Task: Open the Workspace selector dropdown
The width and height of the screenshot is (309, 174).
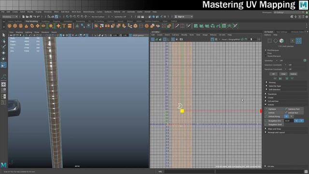Action: point(289,12)
